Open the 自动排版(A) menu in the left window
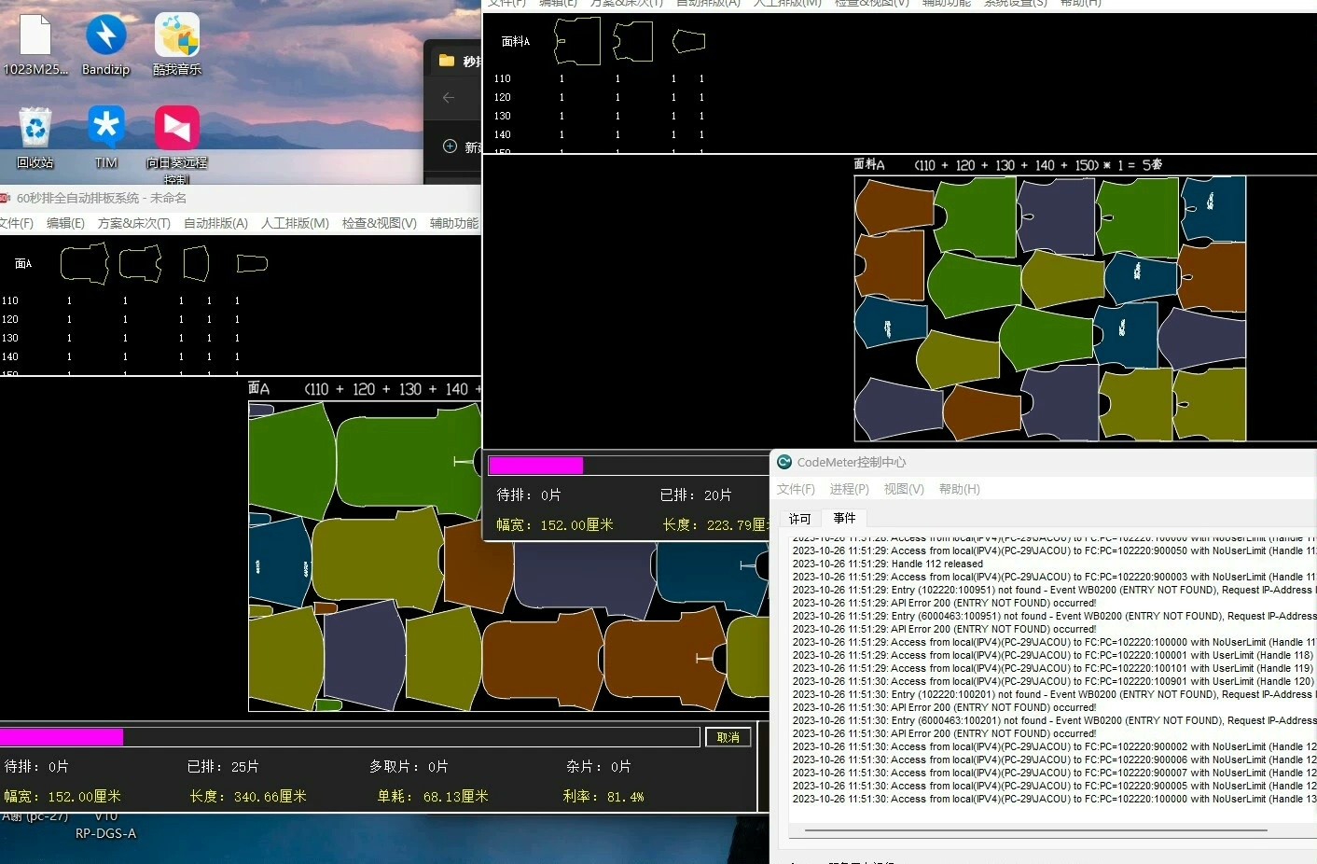1317x864 pixels. coord(215,223)
